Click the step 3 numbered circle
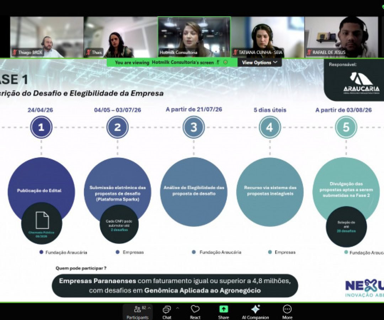Screen dimensions: 384x320 click(194, 127)
